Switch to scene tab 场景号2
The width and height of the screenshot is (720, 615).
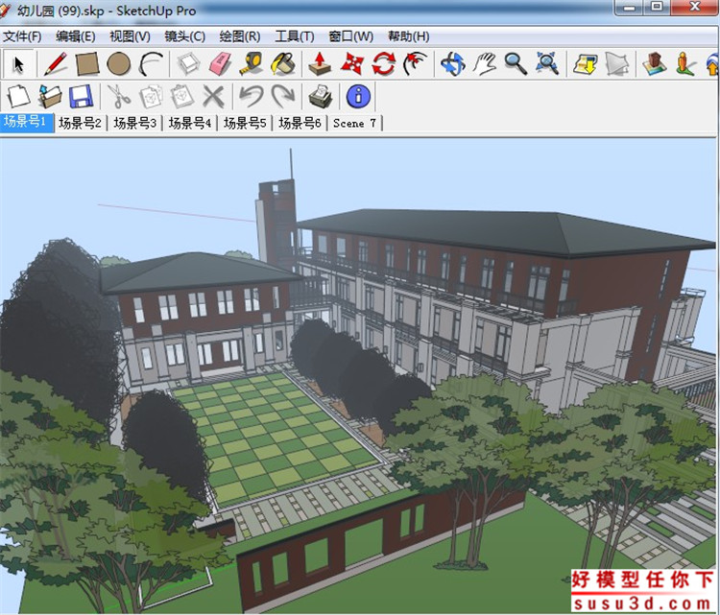80,123
